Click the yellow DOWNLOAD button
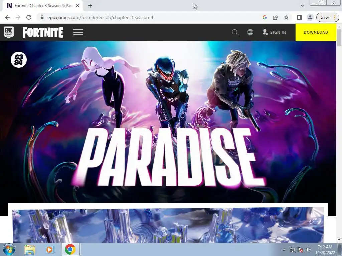This screenshot has width=342, height=256. [316, 32]
